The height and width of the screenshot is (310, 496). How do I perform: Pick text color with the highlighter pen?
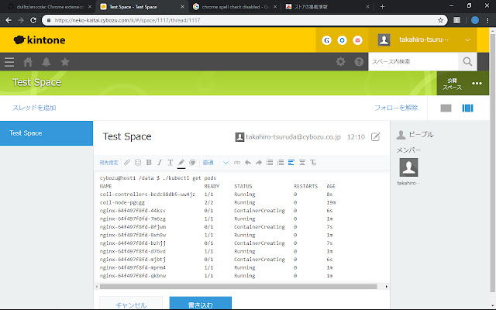point(181,163)
